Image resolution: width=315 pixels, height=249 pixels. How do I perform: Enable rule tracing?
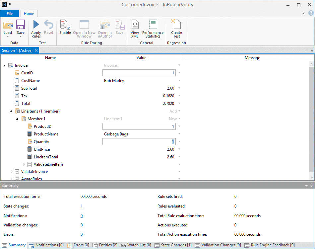tap(65, 25)
